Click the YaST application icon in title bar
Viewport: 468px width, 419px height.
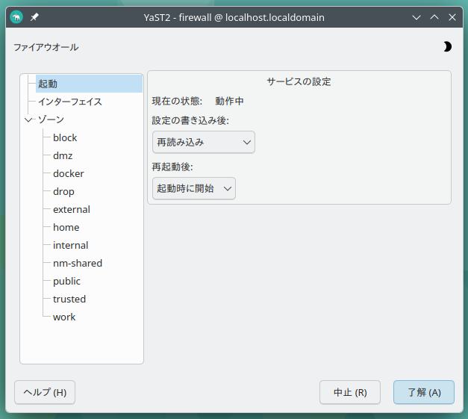coord(16,16)
